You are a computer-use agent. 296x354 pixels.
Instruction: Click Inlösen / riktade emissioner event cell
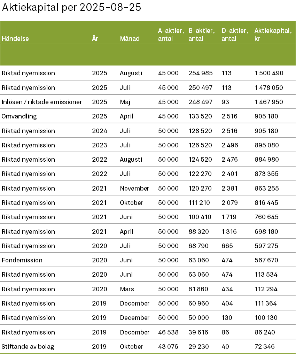pyautogui.click(x=42, y=102)
